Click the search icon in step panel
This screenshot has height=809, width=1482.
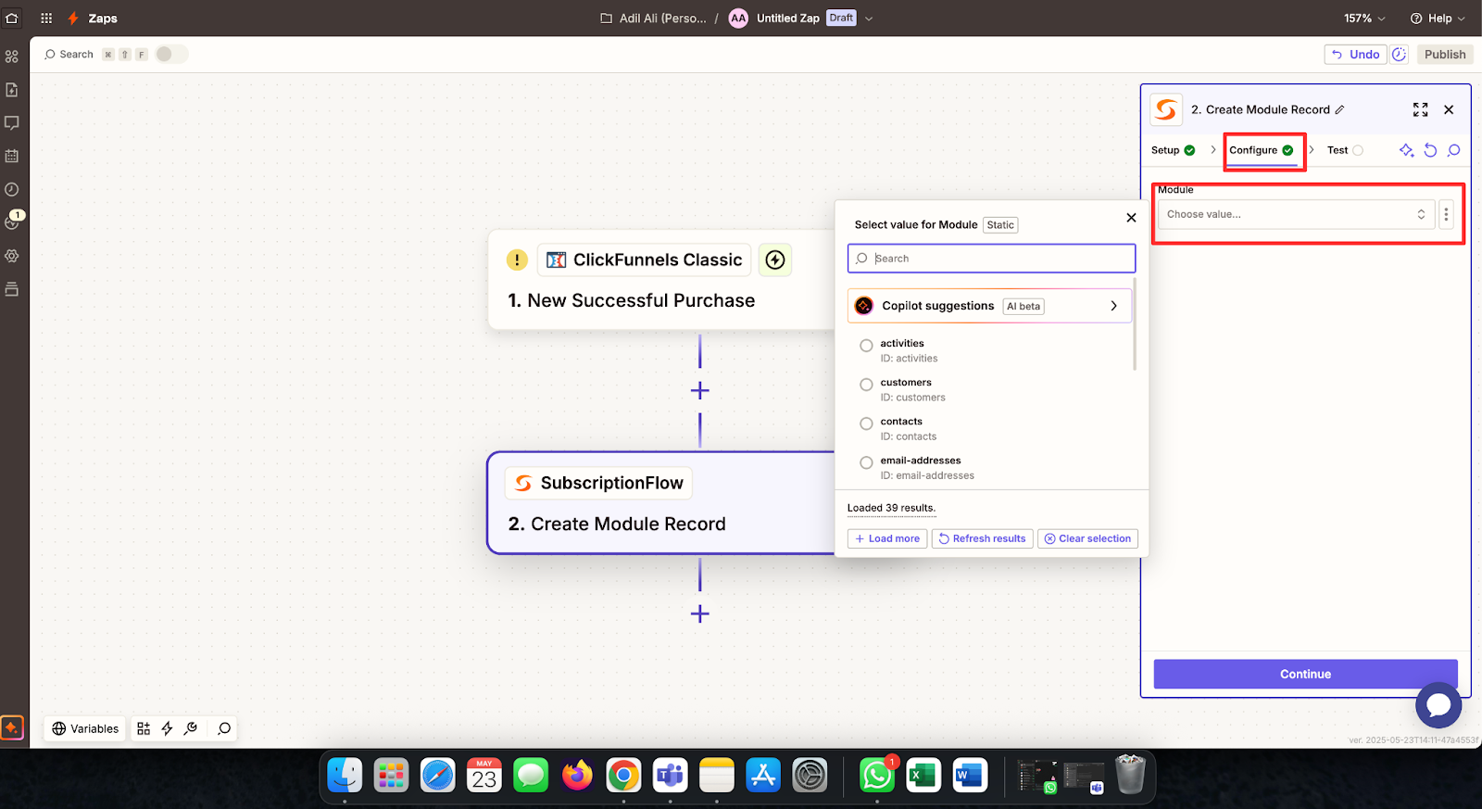(x=1454, y=150)
